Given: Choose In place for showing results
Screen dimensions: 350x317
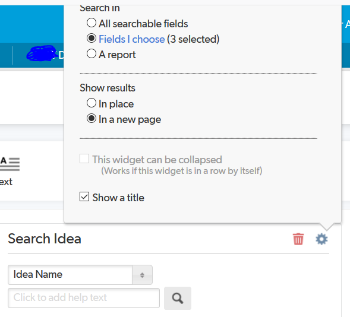Looking at the screenshot, I should pos(92,103).
